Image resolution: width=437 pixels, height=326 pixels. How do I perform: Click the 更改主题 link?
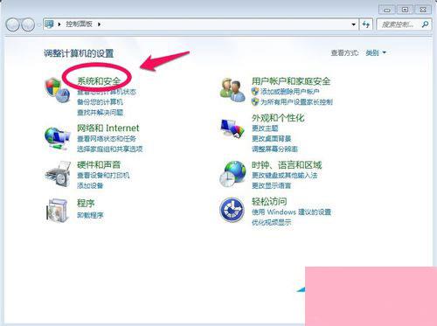tap(265, 128)
